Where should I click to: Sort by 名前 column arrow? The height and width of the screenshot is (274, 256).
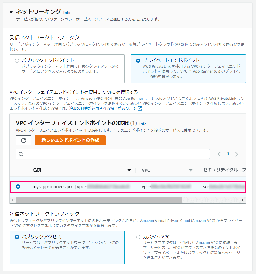pos(129,170)
